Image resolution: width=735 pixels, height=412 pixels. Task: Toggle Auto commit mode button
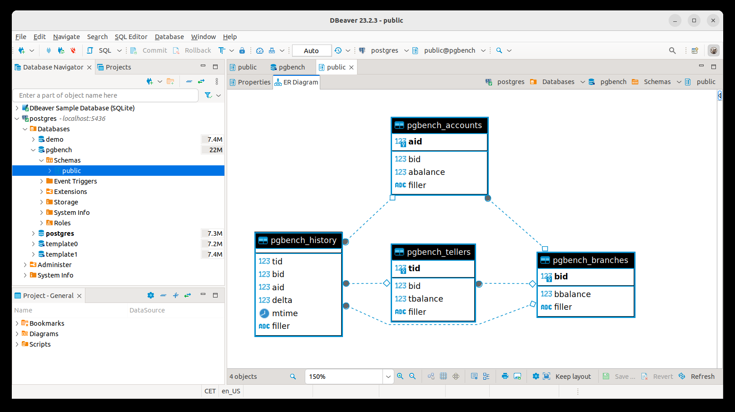(x=311, y=50)
